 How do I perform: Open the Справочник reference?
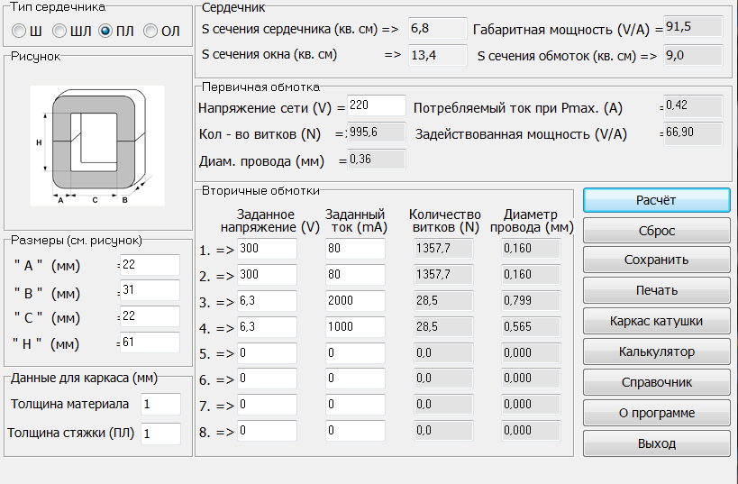point(657,382)
